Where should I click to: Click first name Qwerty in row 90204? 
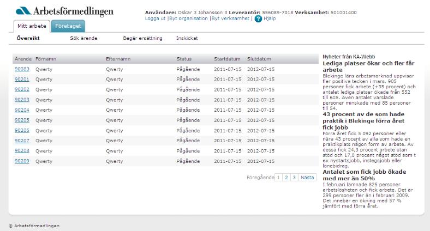coord(44,110)
